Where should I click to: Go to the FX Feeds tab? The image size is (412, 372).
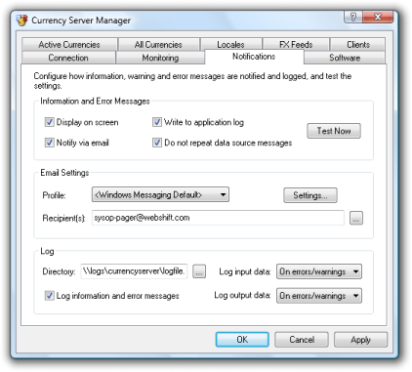(x=296, y=45)
